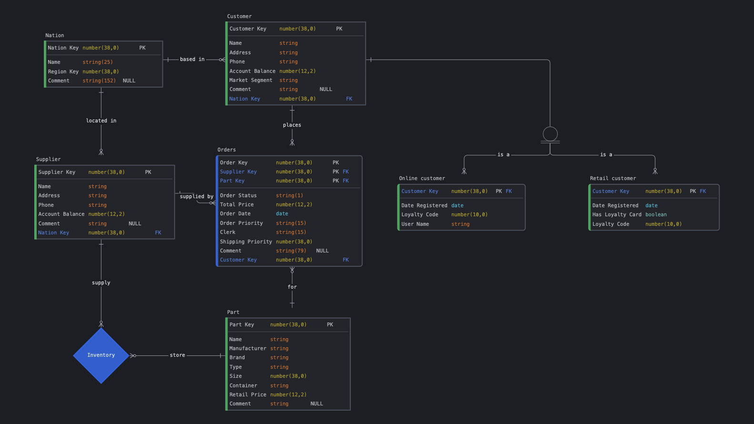Click the 'supply' relationship label
This screenshot has width=754, height=424.
click(x=101, y=283)
